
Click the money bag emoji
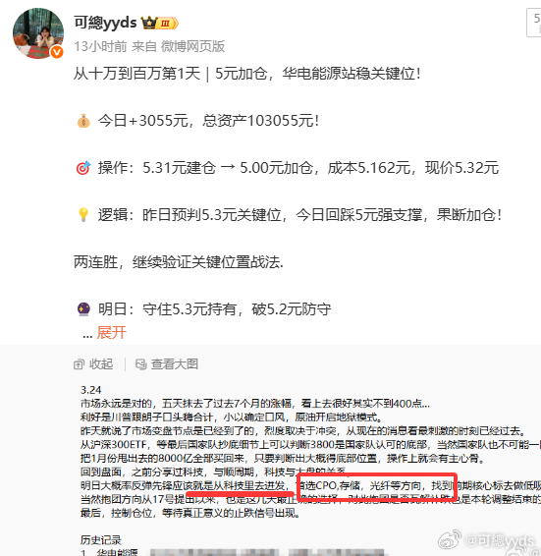tap(83, 121)
